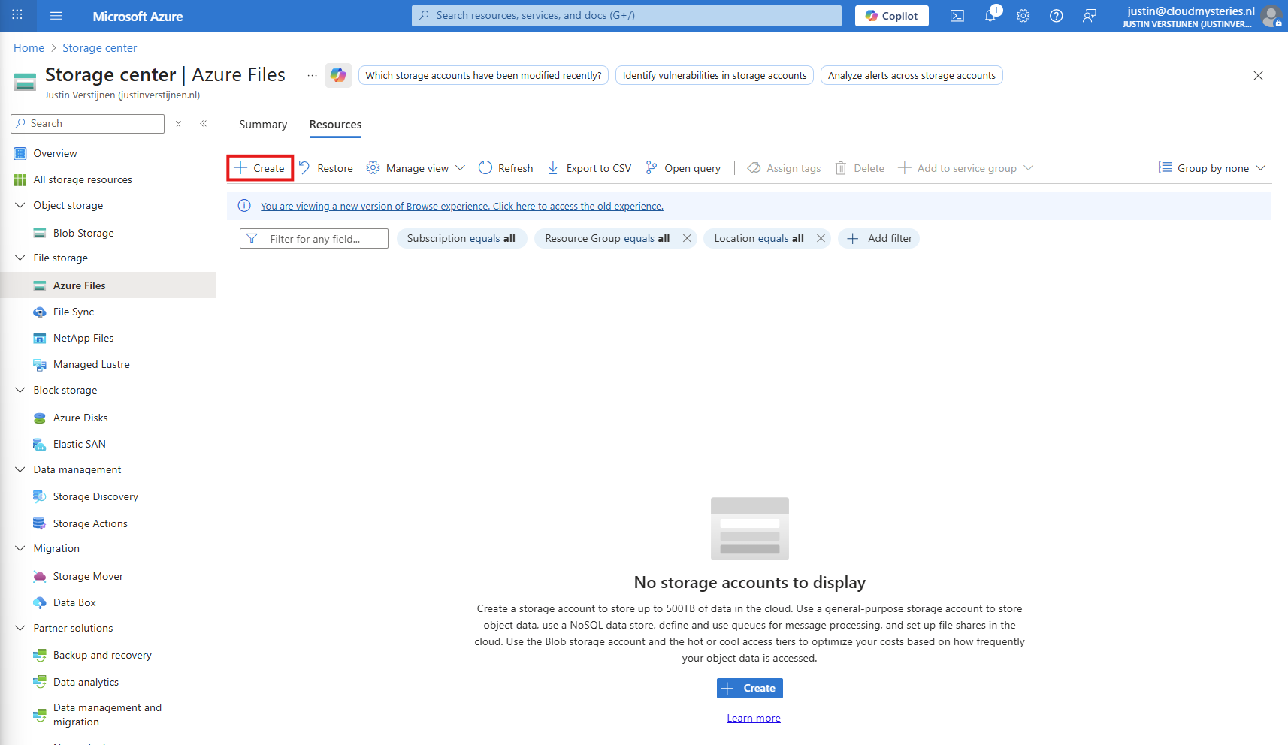Collapse the sidebar with double chevron
Viewport: 1288px width, 745px height.
203,124
